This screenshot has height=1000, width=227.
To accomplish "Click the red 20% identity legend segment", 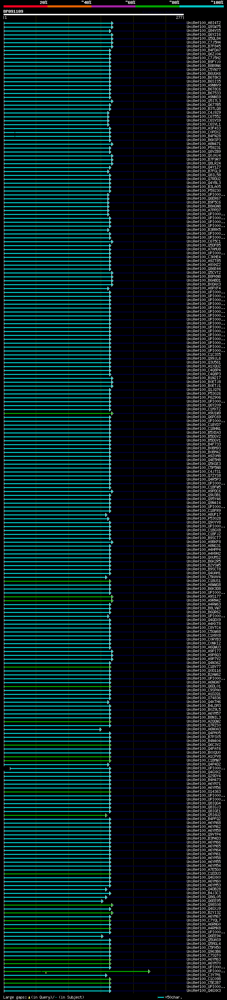I will click(x=26, y=6).
